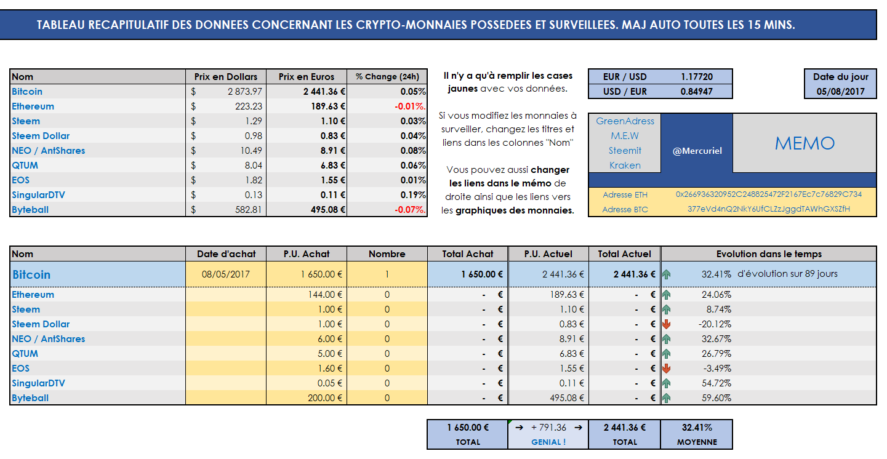The image size is (887, 459).
Task: Click the 2 441.36 € TOTAL summary cell
Action: pyautogui.click(x=625, y=434)
